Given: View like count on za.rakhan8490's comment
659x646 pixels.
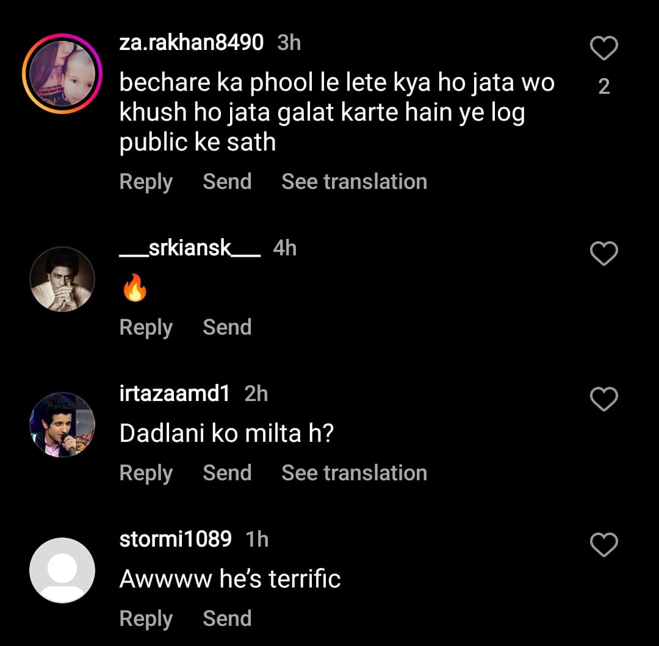Looking at the screenshot, I should [x=604, y=87].
